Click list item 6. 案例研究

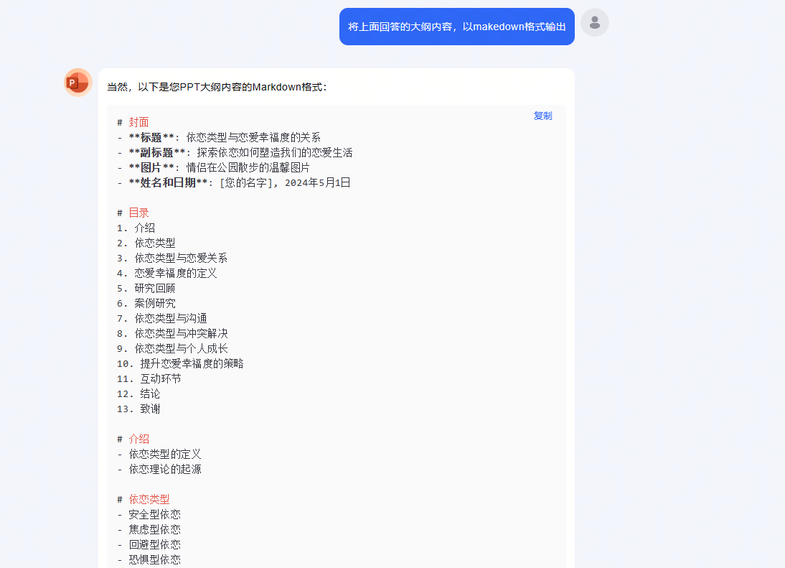click(x=146, y=303)
